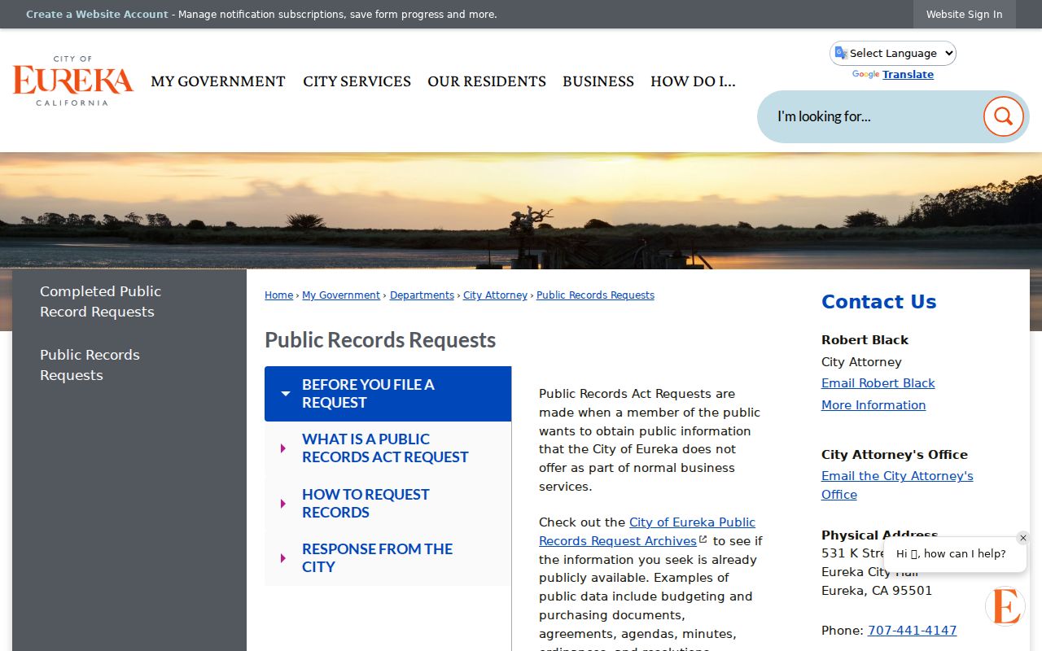The width and height of the screenshot is (1042, 651).
Task: Collapse the Before You File a Request section
Action: click(387, 394)
